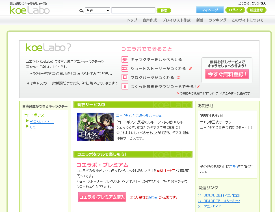Click the コードギアス category heading in the sidebar
The image size is (275, 212).
point(34,115)
